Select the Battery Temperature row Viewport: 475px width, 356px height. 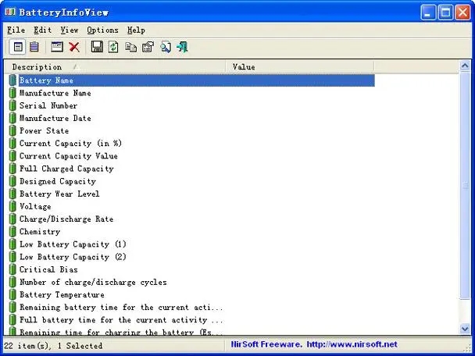[x=62, y=295]
